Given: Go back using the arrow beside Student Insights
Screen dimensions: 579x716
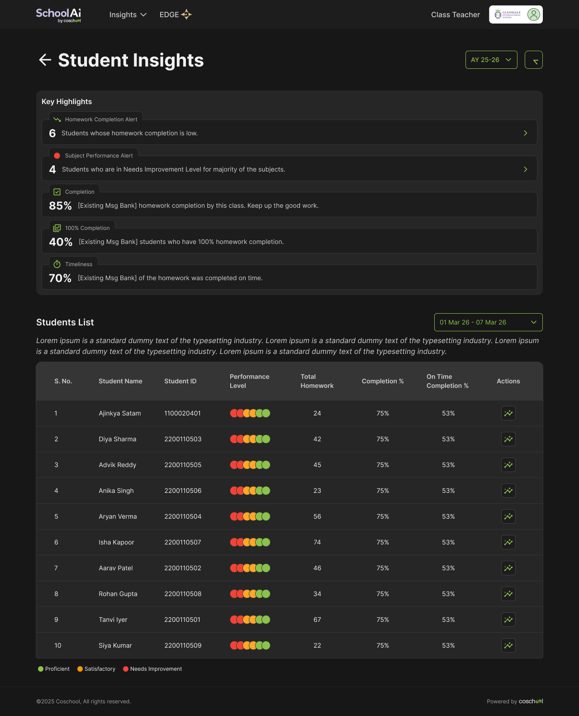Looking at the screenshot, I should point(45,60).
